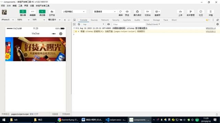Switch to the Console tab
This screenshot has width=220, height=123.
coord(84,20)
